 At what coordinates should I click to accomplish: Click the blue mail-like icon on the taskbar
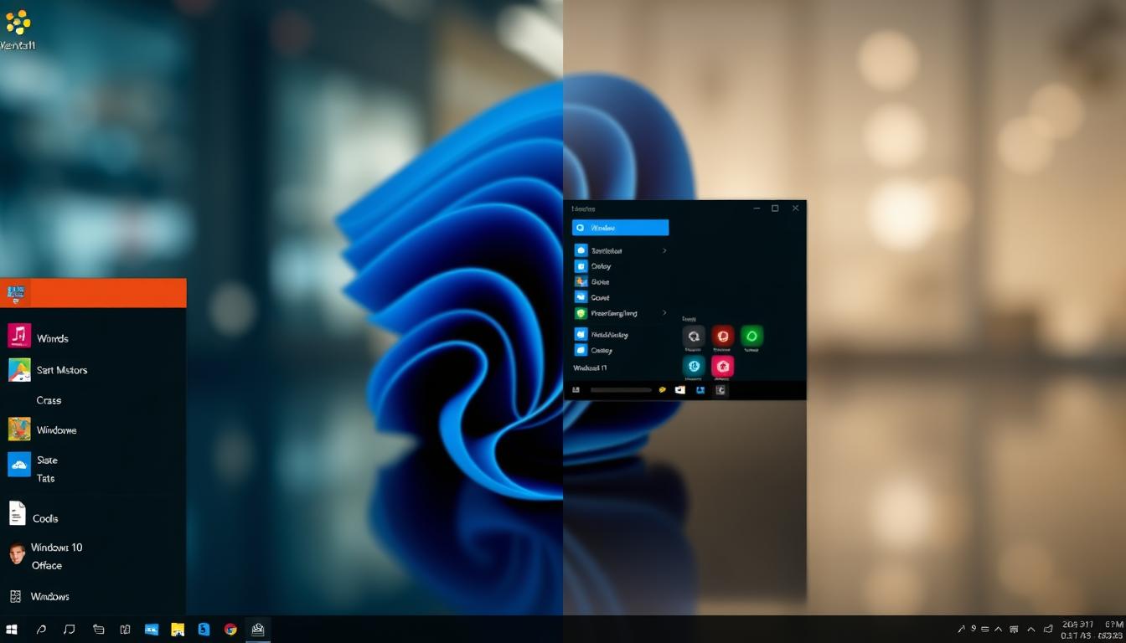[x=152, y=630]
